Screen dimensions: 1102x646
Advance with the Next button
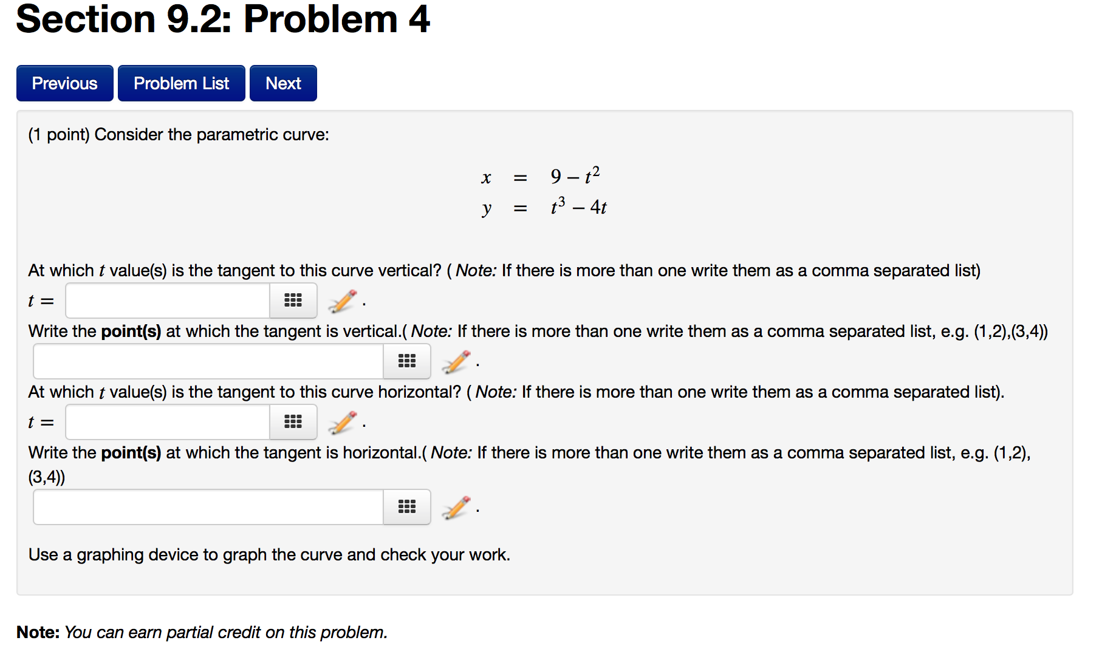[282, 83]
